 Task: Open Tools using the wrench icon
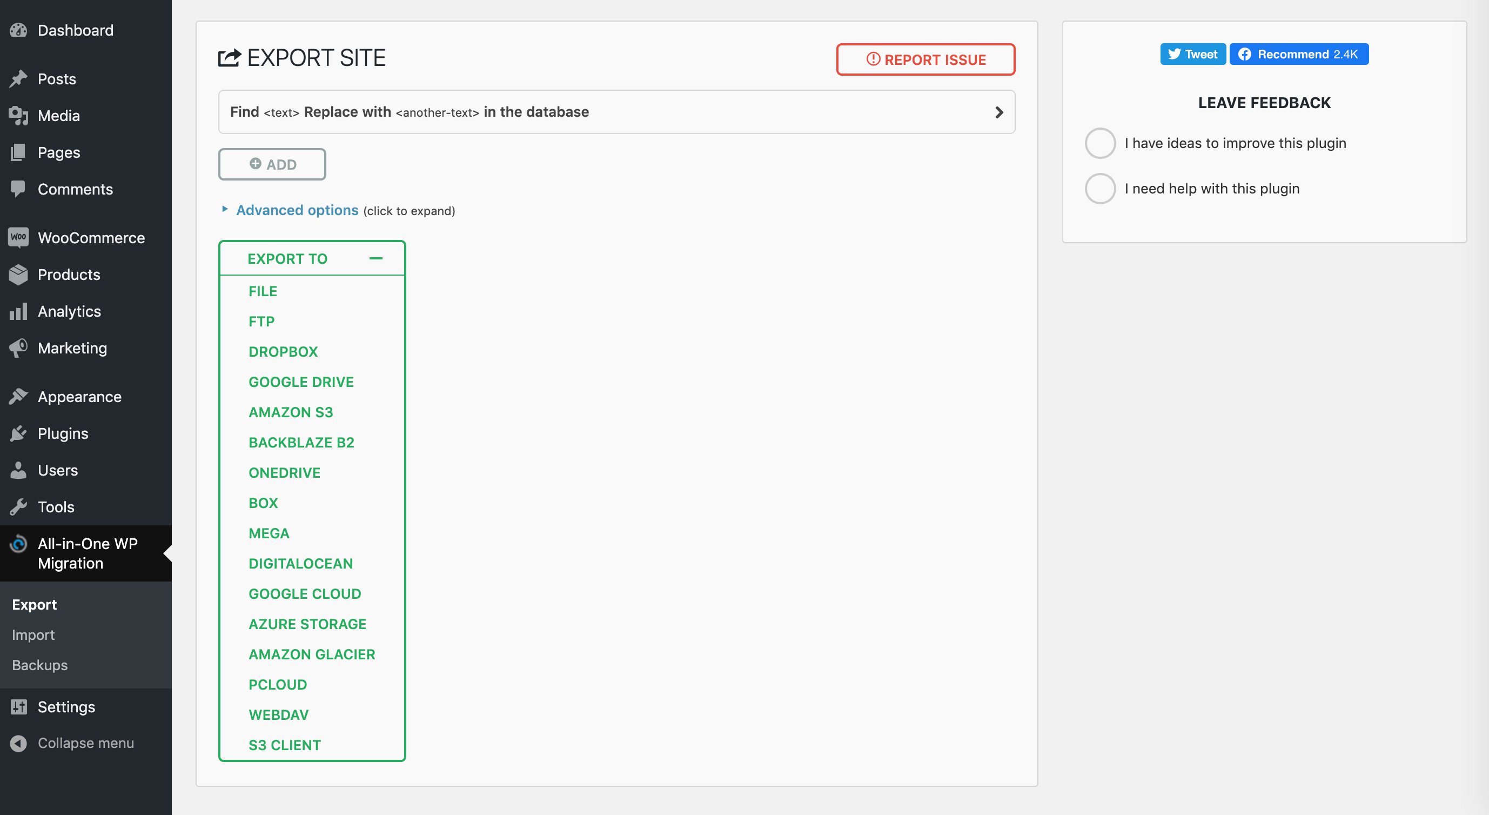(18, 507)
